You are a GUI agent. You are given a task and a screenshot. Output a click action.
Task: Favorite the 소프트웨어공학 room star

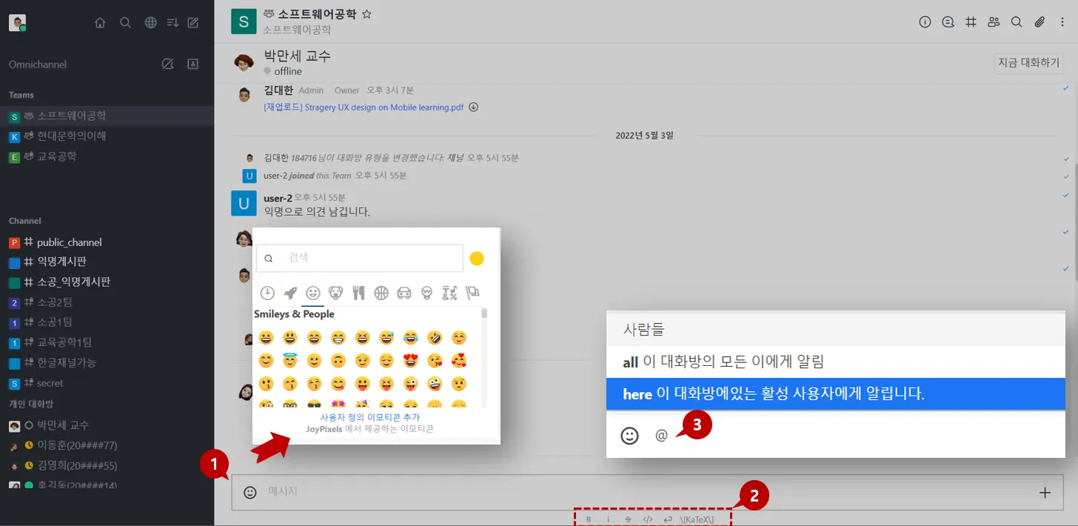[366, 14]
